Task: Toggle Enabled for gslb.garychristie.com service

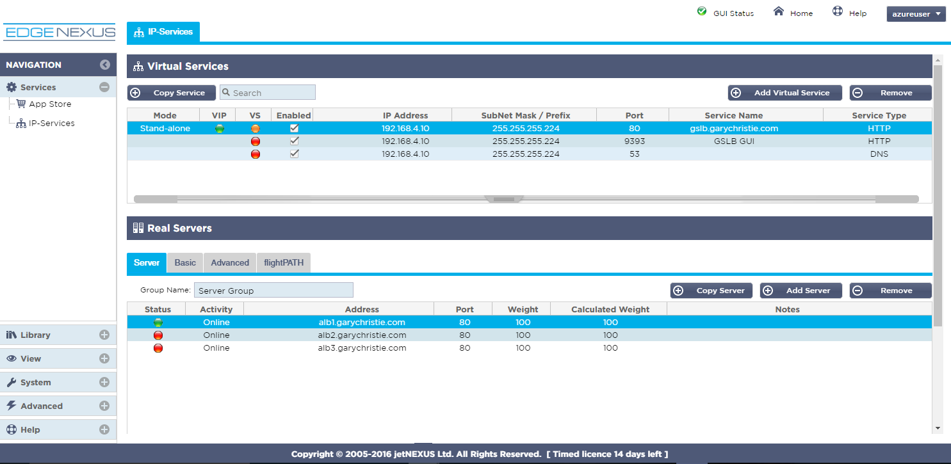Action: pyautogui.click(x=294, y=128)
